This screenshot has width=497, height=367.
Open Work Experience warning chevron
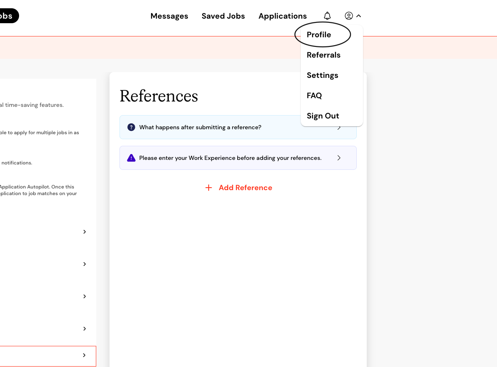point(339,158)
